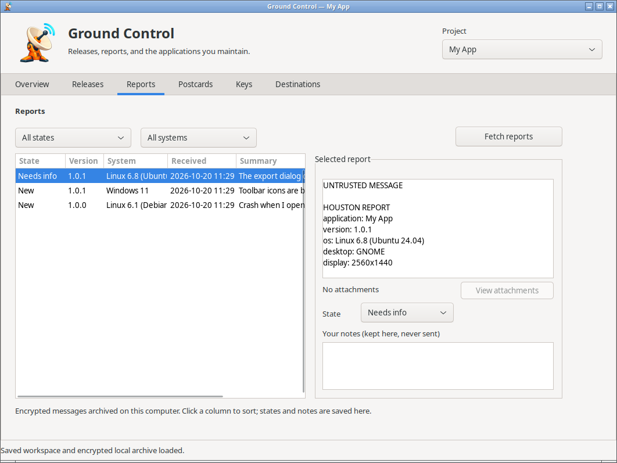Minimize the Ground Control window

[x=589, y=6]
